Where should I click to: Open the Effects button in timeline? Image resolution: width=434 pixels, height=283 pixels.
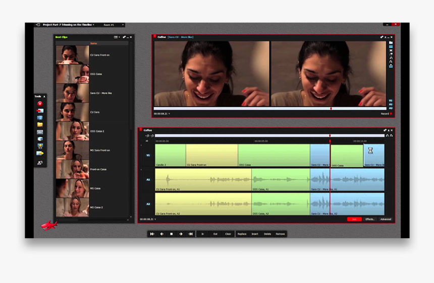tap(370, 219)
